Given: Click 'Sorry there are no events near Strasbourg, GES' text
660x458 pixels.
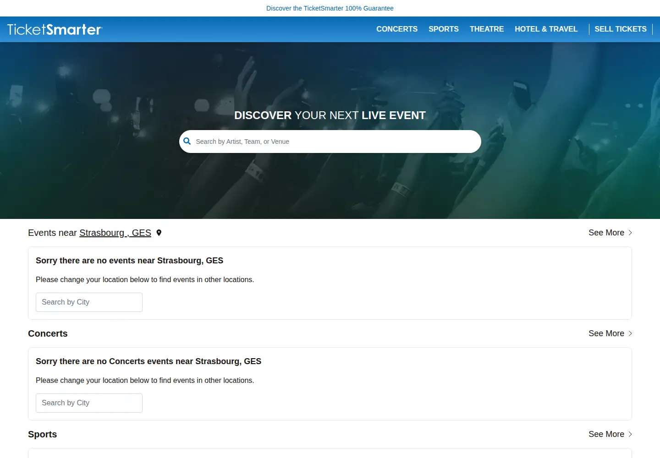Looking at the screenshot, I should click(129, 261).
